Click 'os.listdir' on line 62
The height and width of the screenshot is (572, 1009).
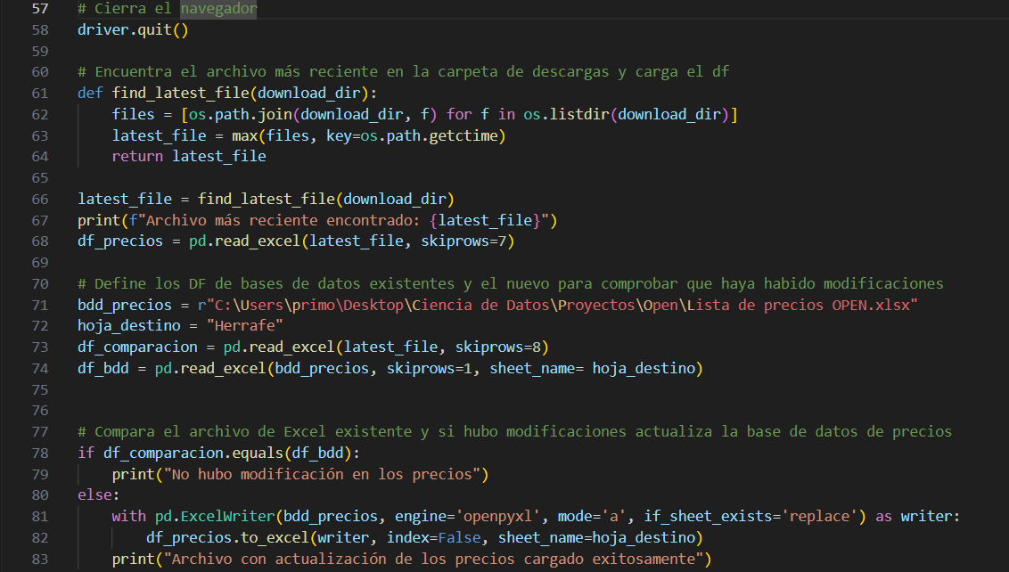[x=566, y=114]
